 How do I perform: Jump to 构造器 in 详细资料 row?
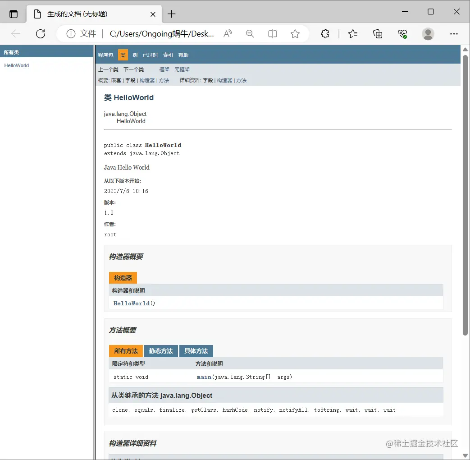pos(224,80)
